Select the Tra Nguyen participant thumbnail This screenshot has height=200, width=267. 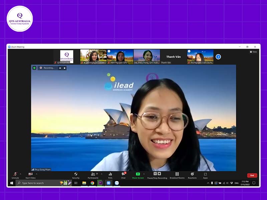click(200, 57)
